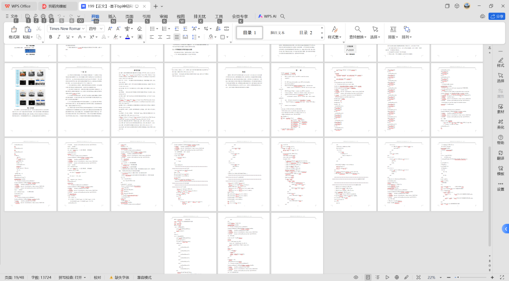Click the Italic formatting icon
This screenshot has height=281, width=509.
click(60, 37)
